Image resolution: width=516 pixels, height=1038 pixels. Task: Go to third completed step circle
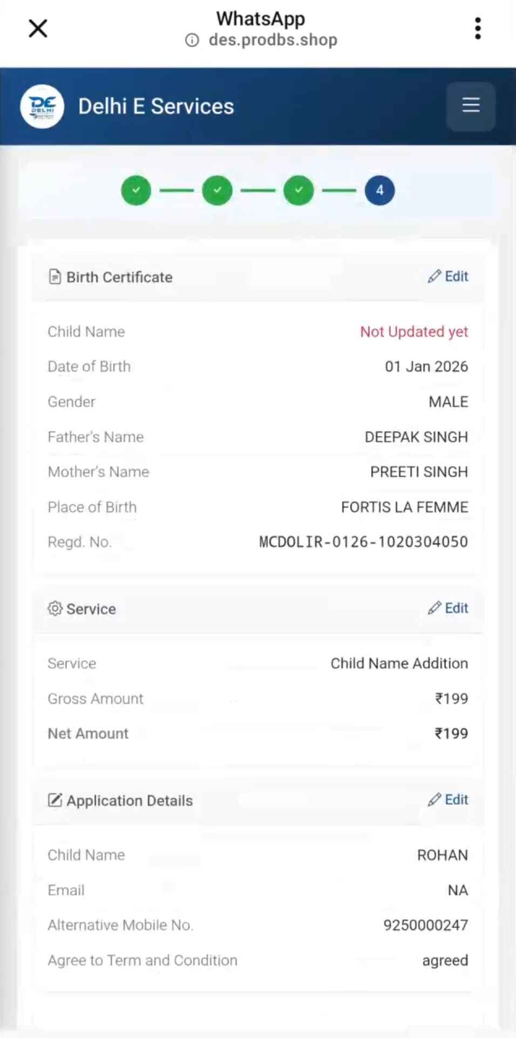[298, 190]
